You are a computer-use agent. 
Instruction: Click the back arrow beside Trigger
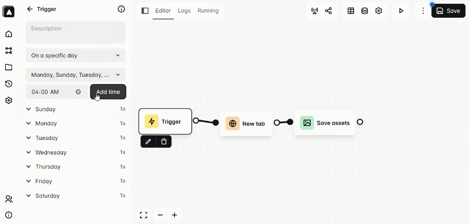pyautogui.click(x=30, y=9)
